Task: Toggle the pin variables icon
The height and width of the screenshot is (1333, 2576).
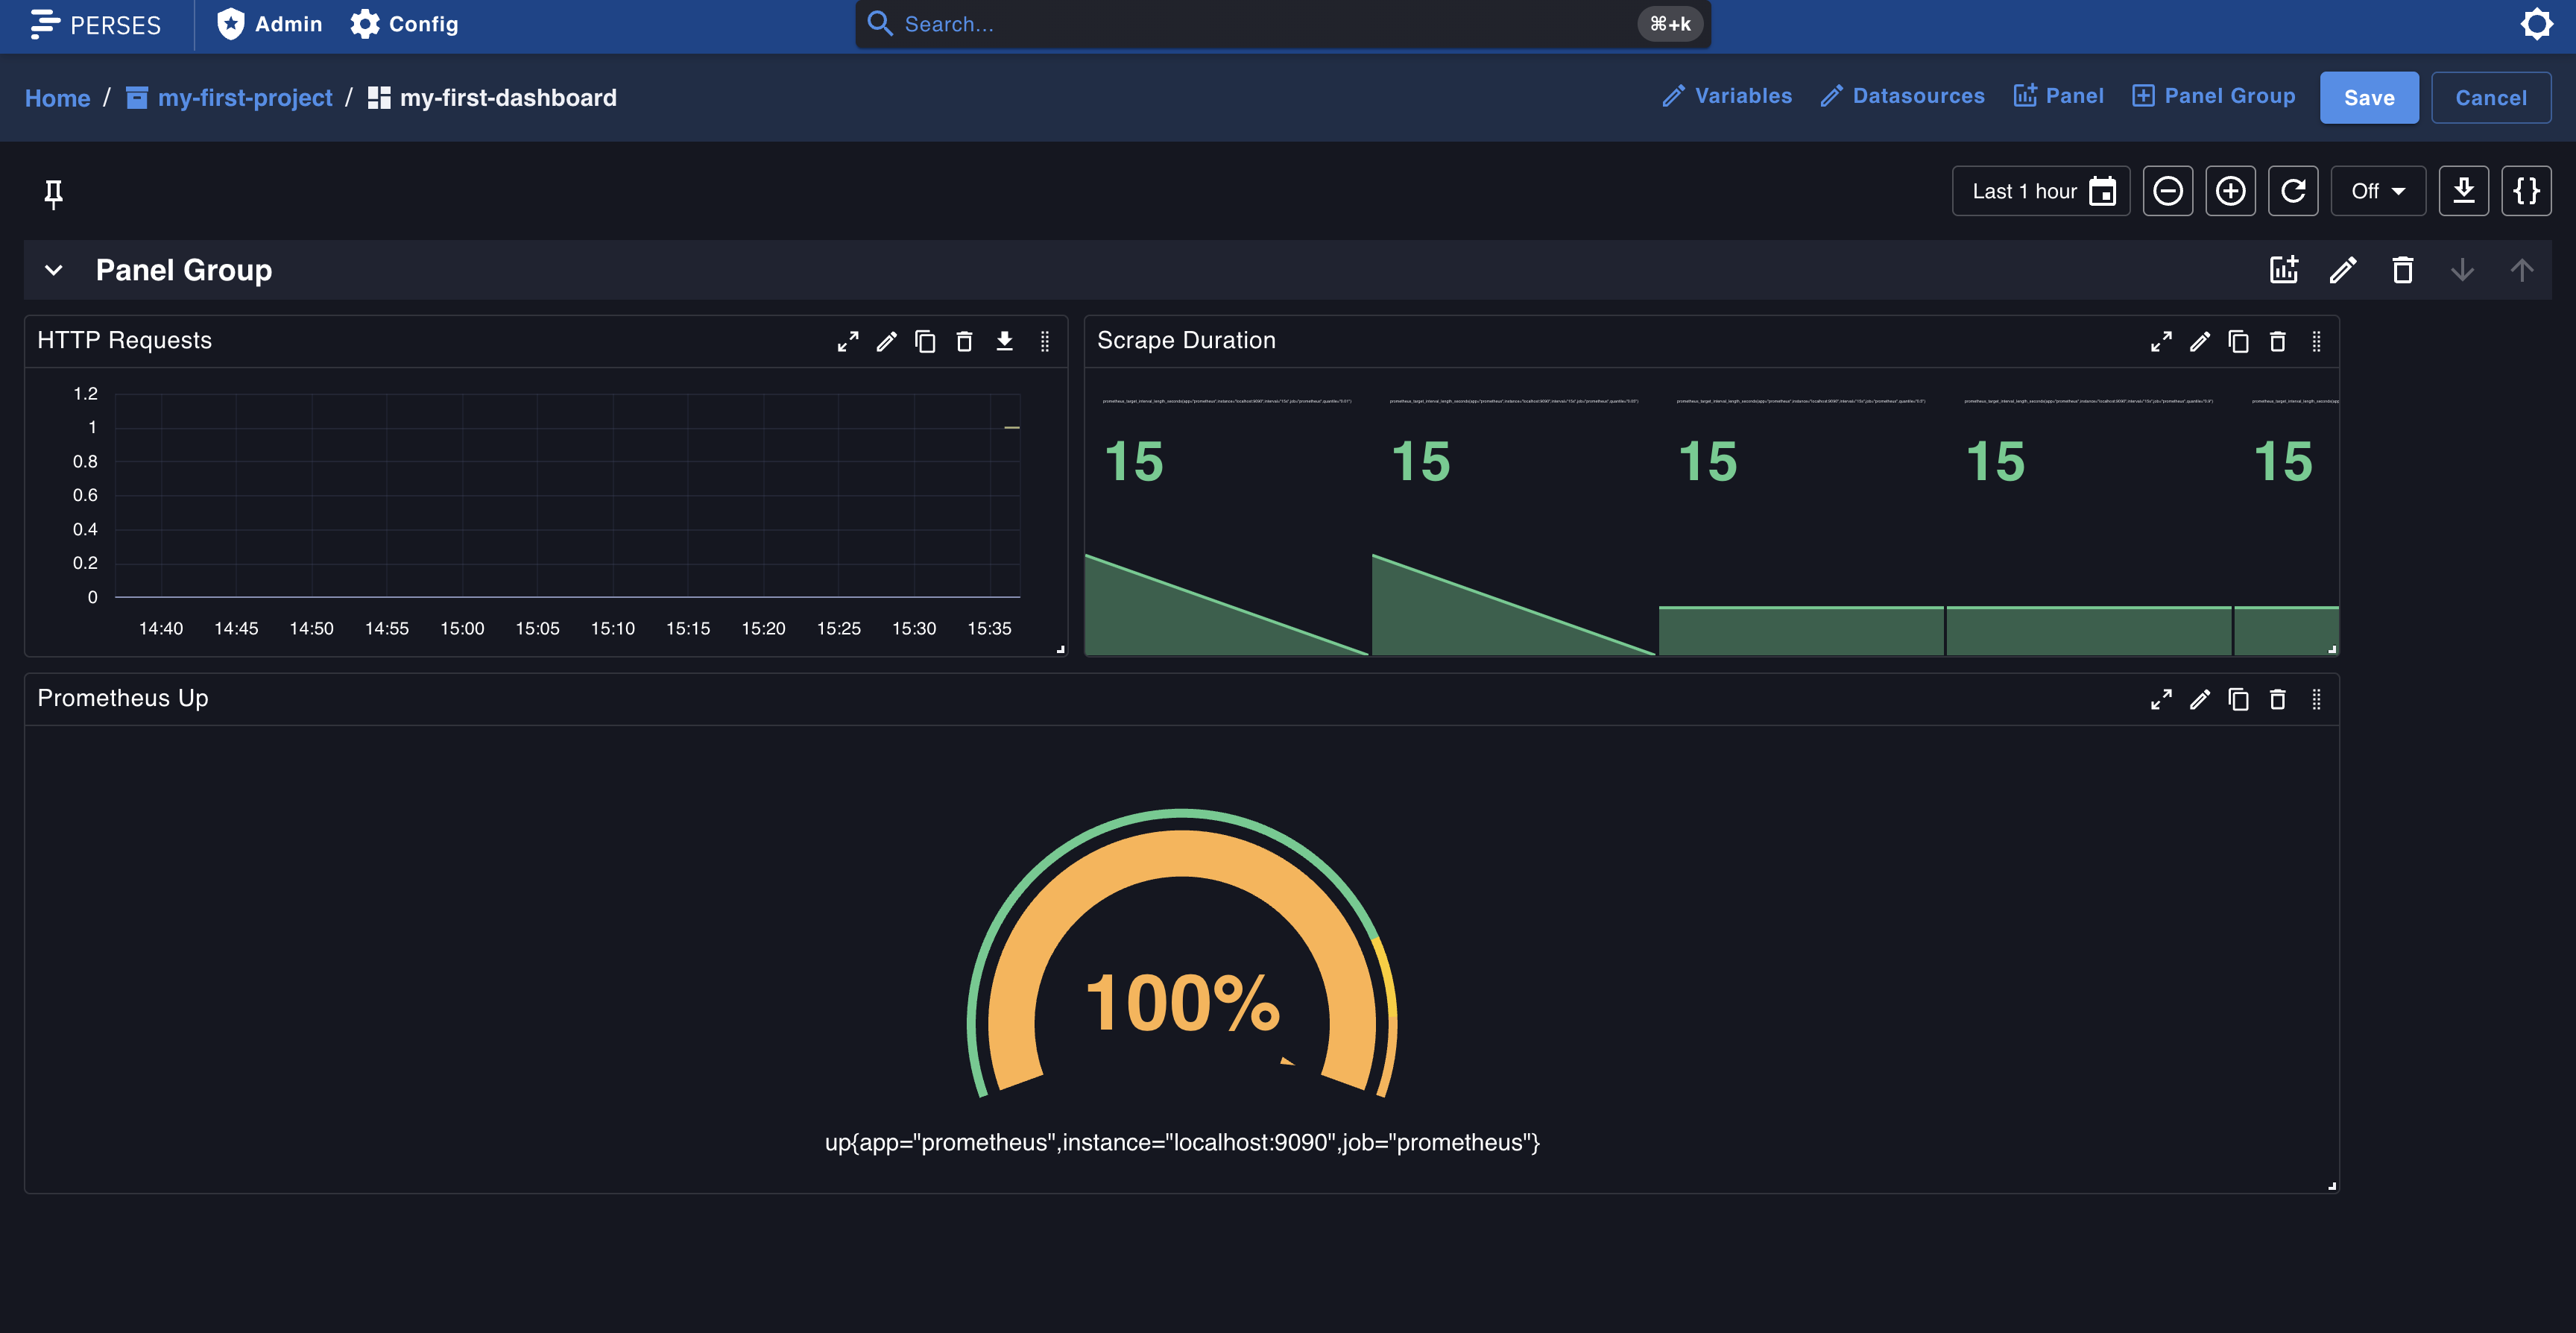Action: (54, 193)
